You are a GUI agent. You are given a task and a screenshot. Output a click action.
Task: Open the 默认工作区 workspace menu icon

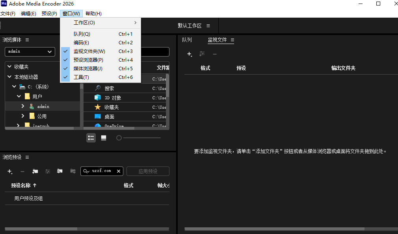[208, 26]
